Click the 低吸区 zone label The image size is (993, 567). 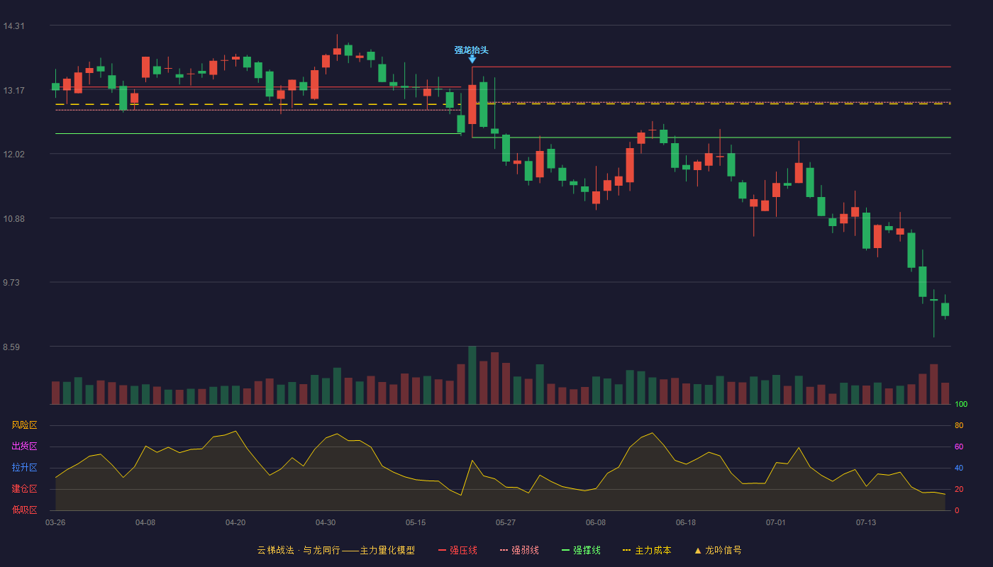[x=25, y=510]
